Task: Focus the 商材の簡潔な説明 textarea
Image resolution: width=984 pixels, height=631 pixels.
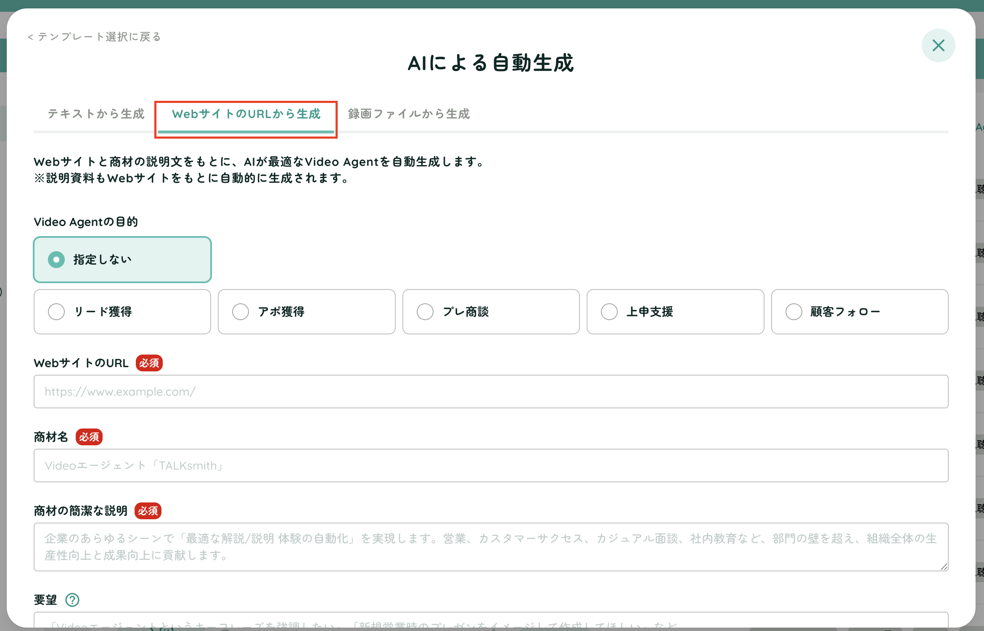Action: (x=491, y=547)
